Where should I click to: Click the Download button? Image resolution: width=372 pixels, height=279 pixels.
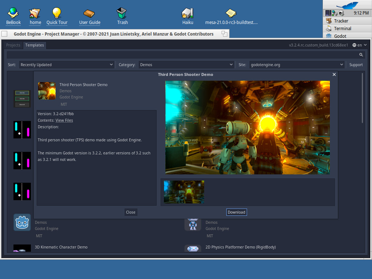point(236,212)
